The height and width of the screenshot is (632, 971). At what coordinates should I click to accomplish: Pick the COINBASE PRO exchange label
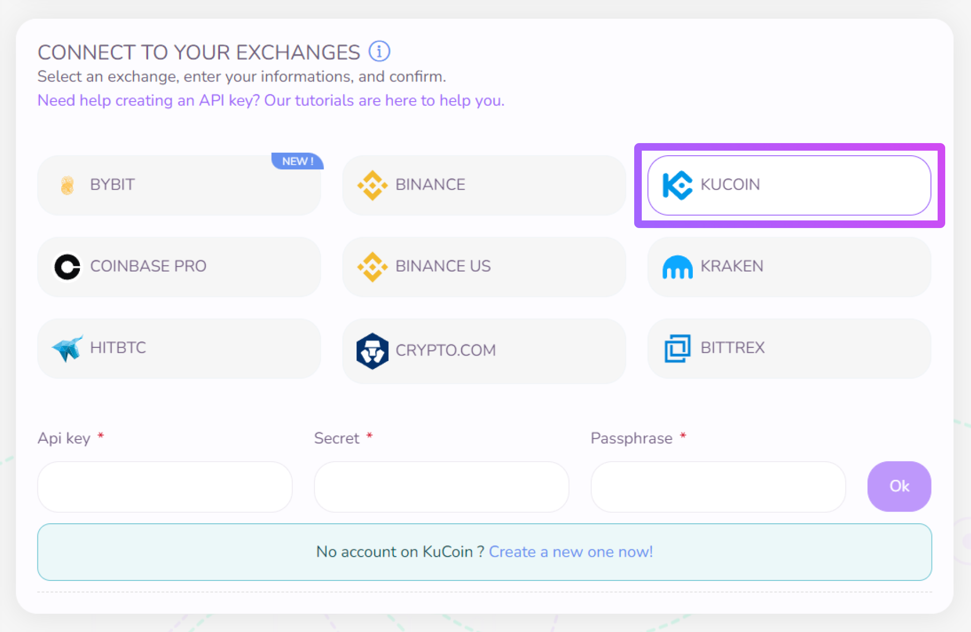coord(148,266)
